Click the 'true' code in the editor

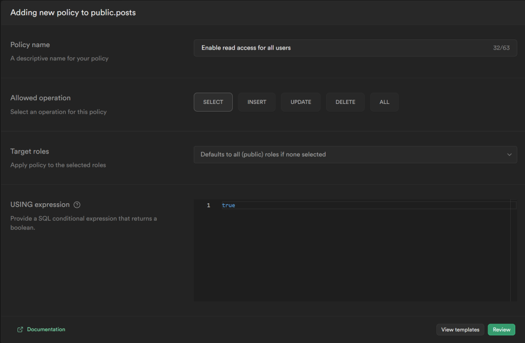pos(228,205)
